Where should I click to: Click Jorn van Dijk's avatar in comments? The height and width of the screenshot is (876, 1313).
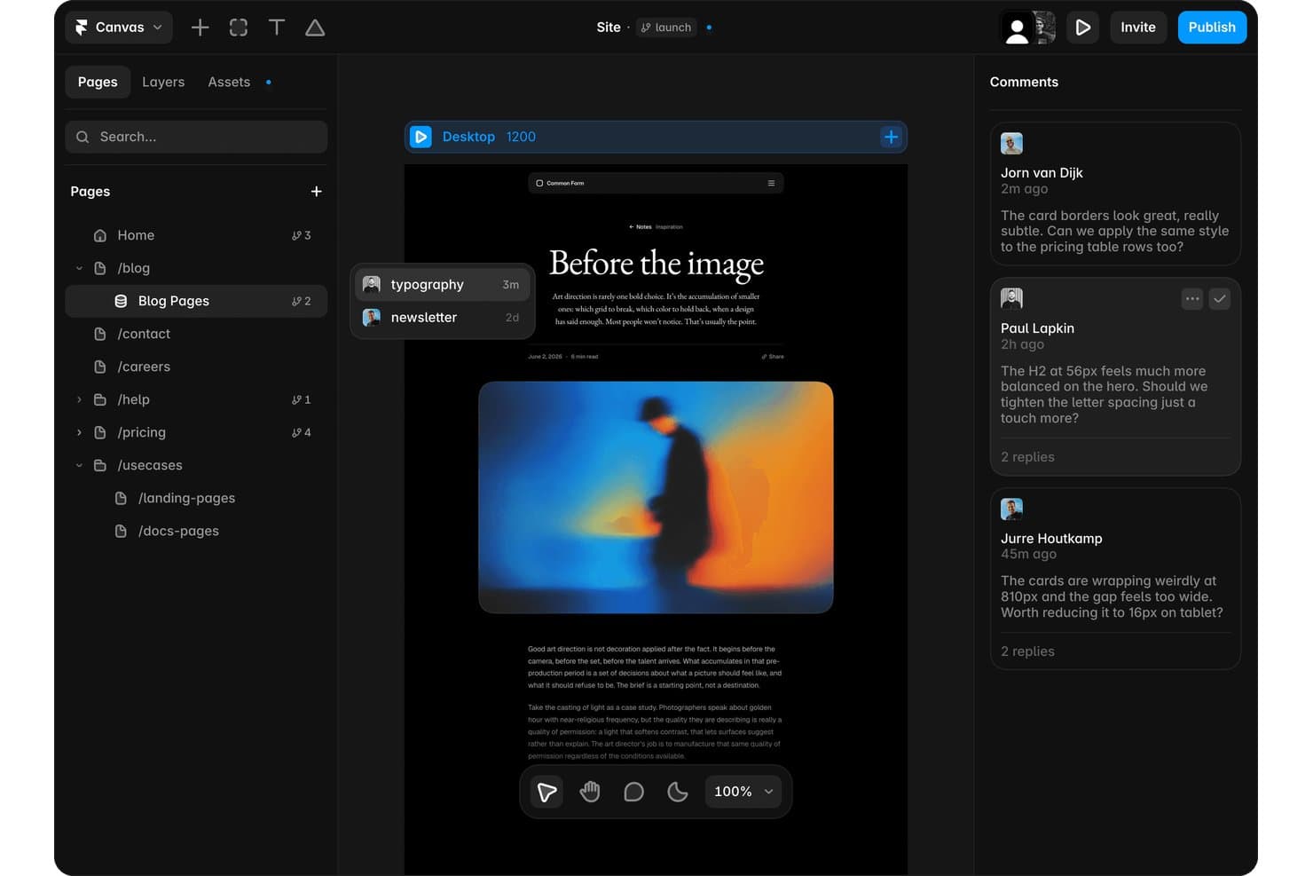(1011, 143)
